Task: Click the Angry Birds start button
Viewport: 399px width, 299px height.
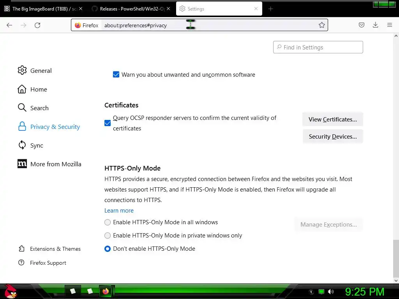Action: pyautogui.click(x=11, y=291)
